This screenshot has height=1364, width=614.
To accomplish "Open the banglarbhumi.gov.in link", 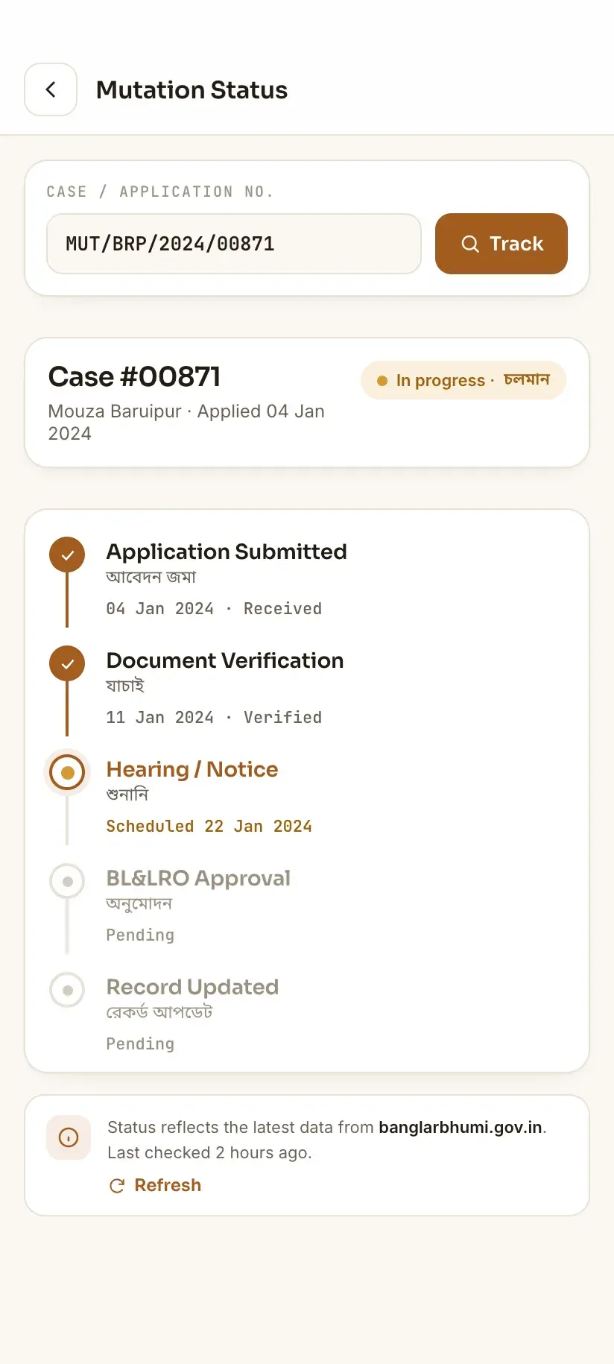I will [x=460, y=1127].
